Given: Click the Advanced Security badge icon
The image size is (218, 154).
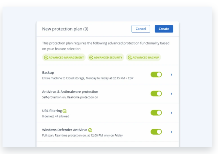Looking at the screenshot, I should coord(91,58).
